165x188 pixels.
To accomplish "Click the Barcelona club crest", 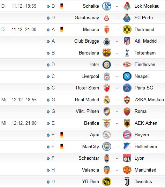I will click(107, 53).
